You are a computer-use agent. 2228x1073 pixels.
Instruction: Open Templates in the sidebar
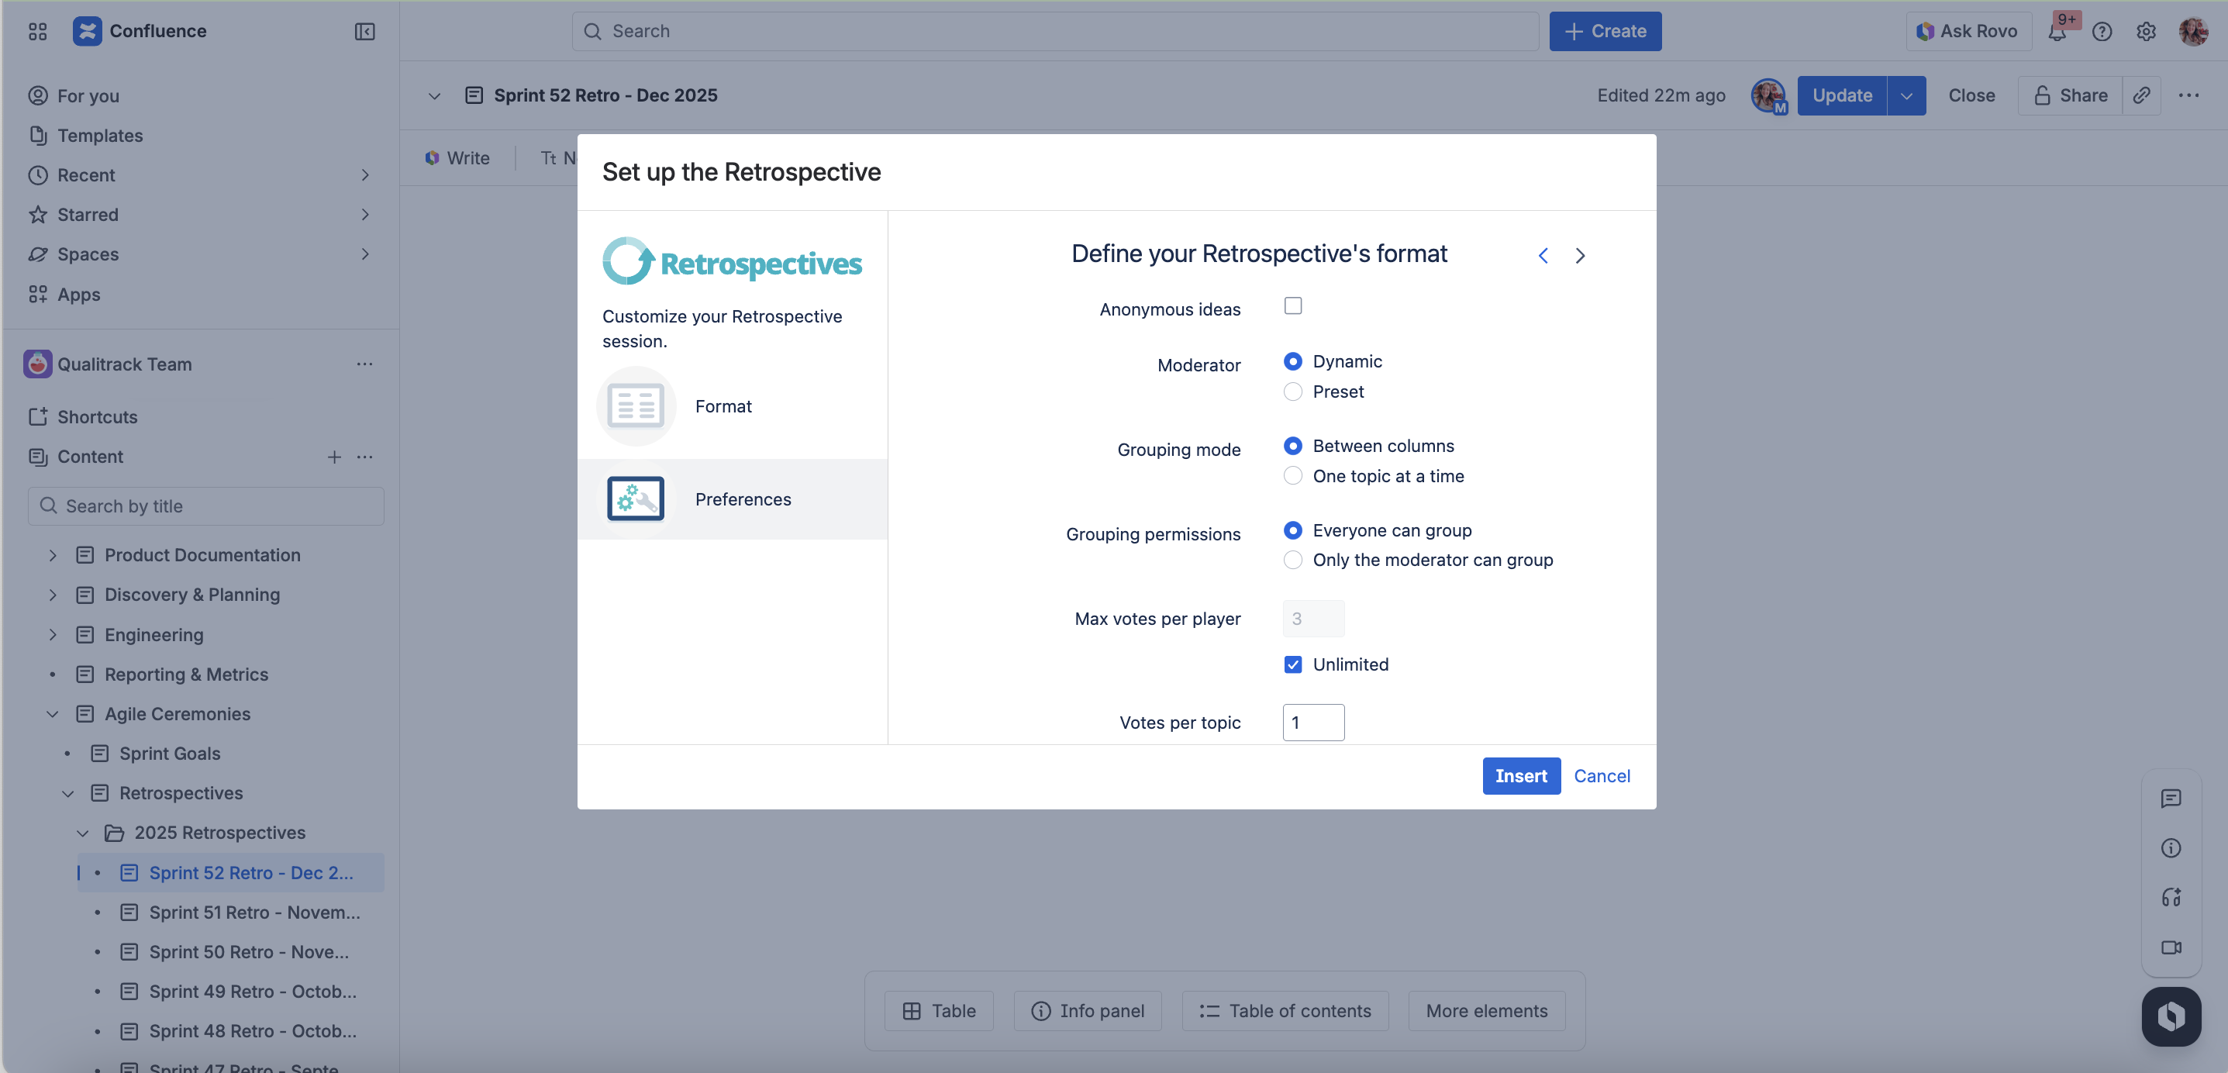coord(99,135)
